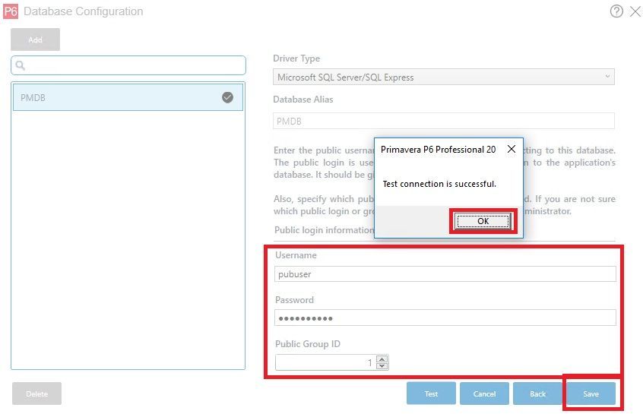Select the PMDB database entry

(128, 97)
